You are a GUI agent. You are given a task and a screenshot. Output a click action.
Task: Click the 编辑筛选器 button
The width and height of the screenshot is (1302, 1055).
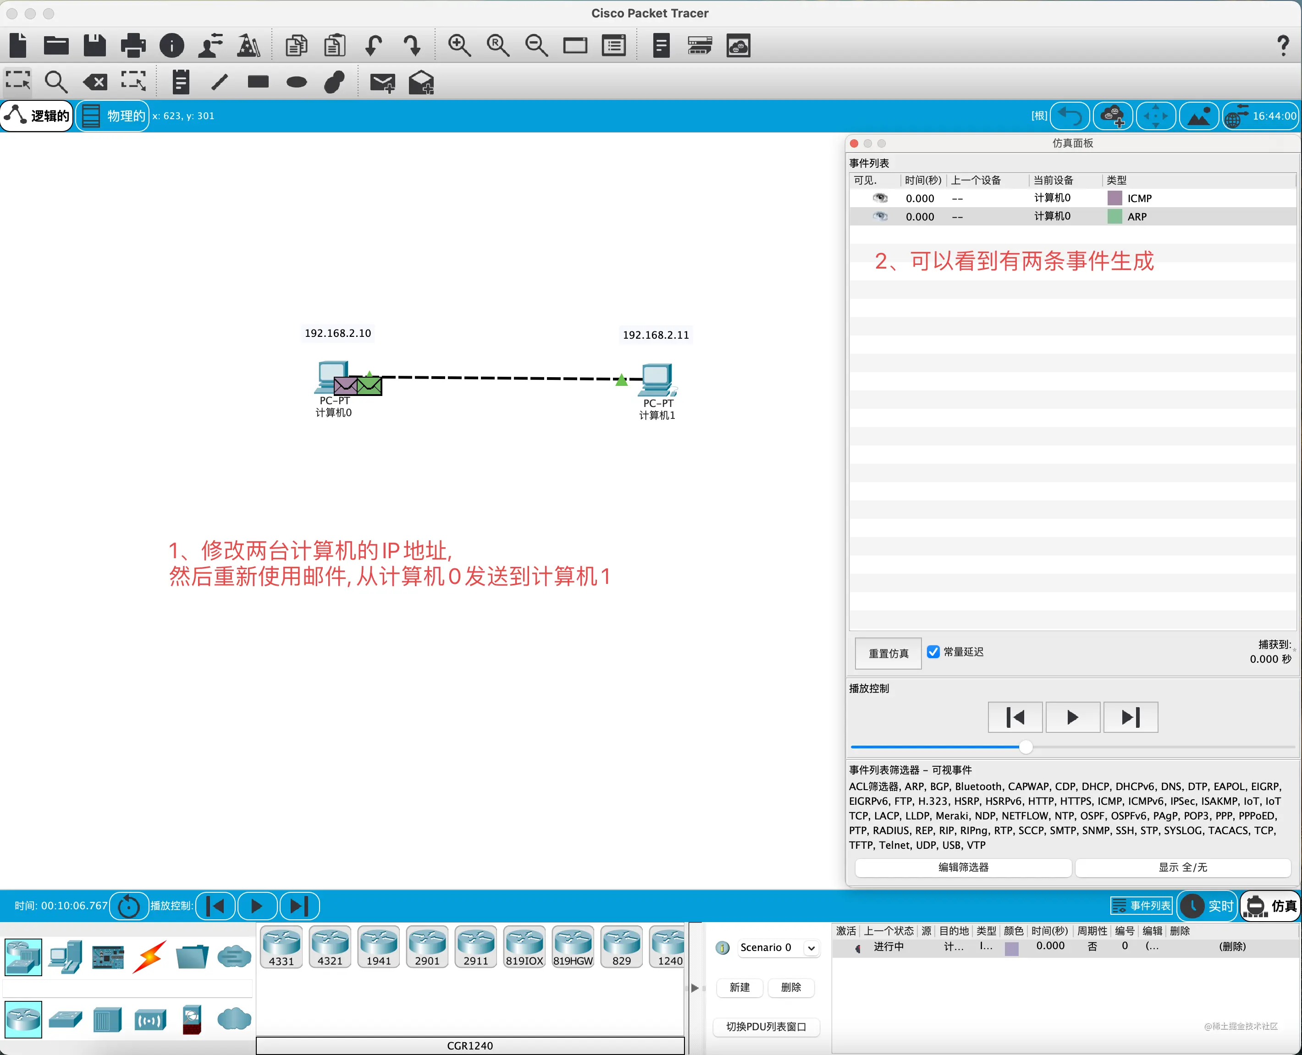pyautogui.click(x=963, y=867)
